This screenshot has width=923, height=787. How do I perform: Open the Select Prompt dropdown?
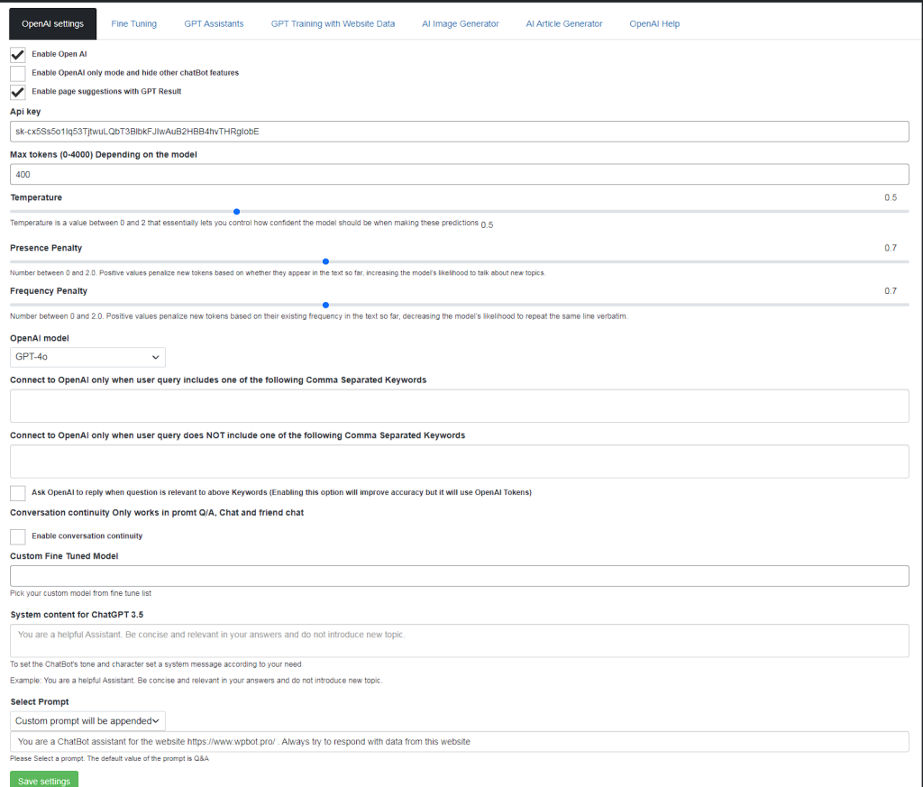[87, 720]
